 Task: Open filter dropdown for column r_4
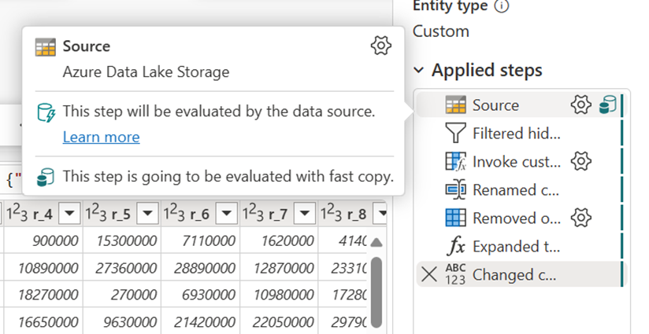tap(69, 214)
